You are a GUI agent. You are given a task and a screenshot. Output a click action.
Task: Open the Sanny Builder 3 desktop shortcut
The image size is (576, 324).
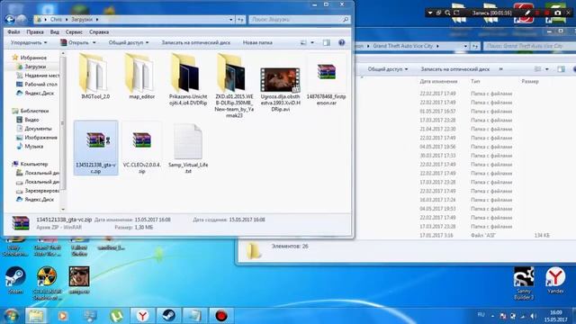coord(524,283)
